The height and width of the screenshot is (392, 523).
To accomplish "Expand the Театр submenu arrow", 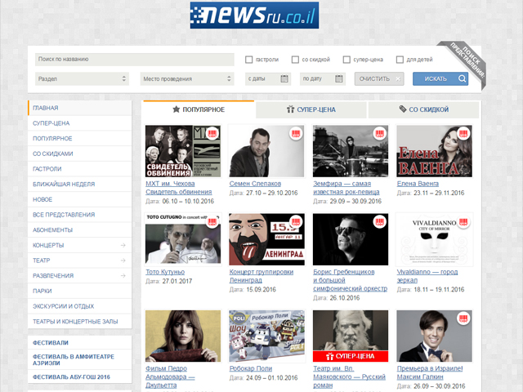I will (x=123, y=261).
